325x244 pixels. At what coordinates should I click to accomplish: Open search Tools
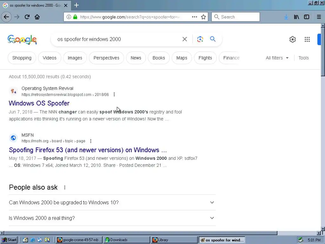pos(303,58)
